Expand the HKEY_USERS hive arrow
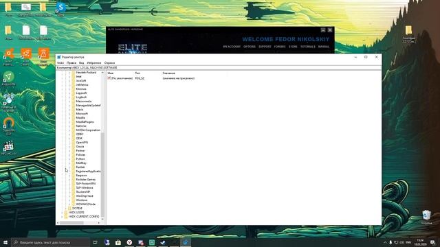 pyautogui.click(x=63, y=213)
